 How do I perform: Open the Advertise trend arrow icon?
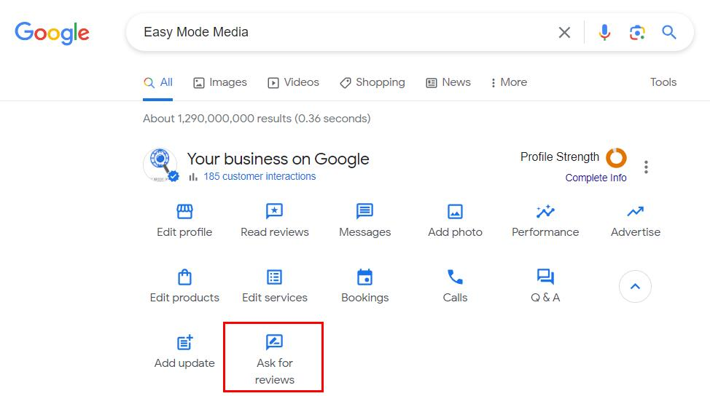click(x=636, y=211)
